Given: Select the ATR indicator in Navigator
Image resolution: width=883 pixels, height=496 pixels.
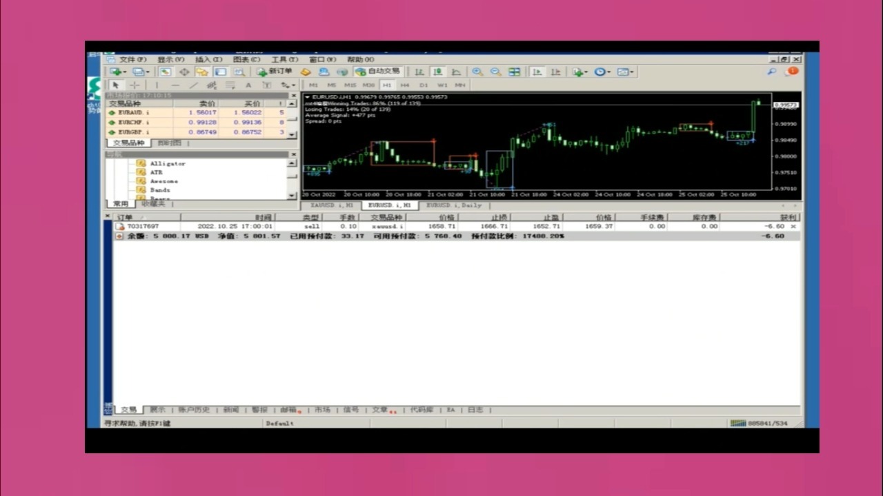Looking at the screenshot, I should coord(156,172).
